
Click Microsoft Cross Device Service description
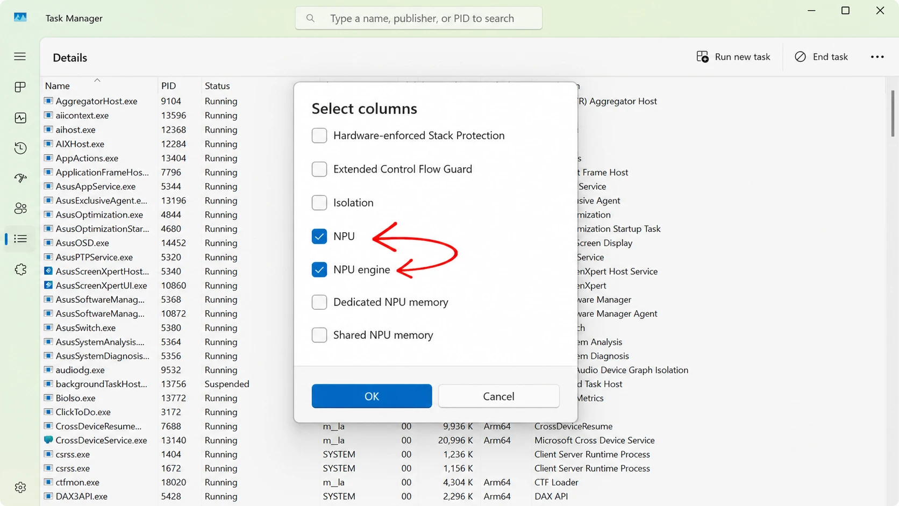(x=595, y=440)
